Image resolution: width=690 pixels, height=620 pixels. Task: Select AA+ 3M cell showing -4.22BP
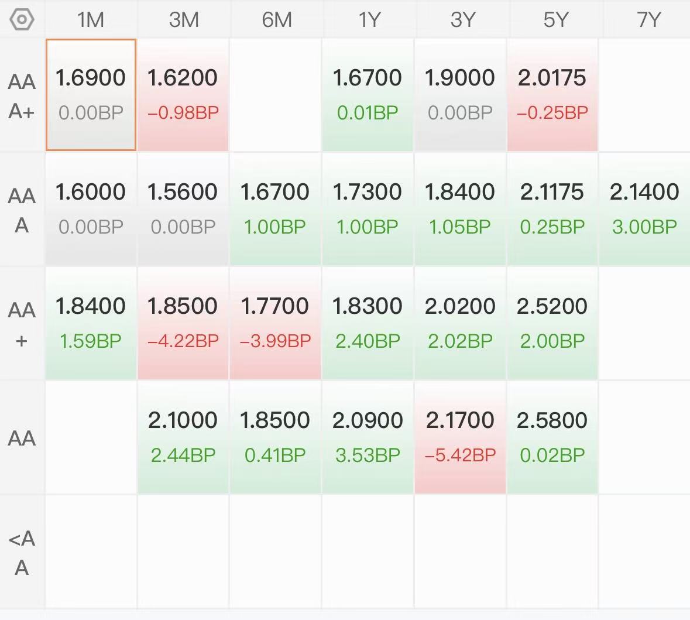[x=183, y=323]
